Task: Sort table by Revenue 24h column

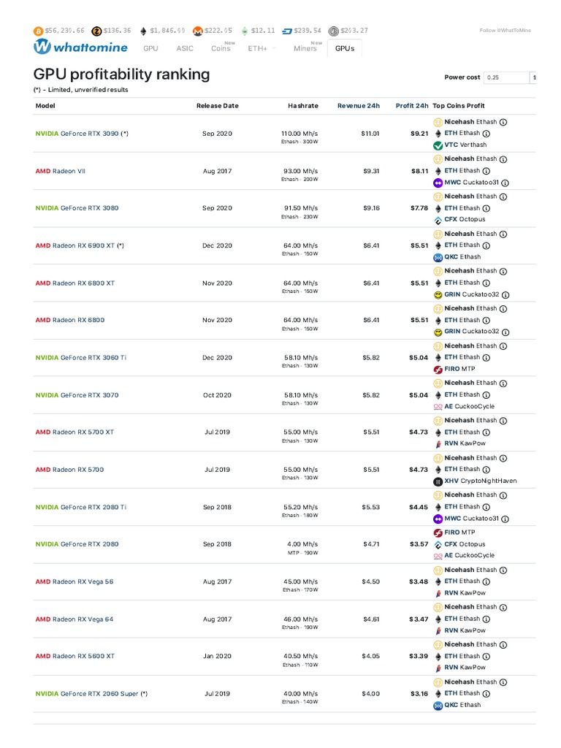Action: click(358, 106)
